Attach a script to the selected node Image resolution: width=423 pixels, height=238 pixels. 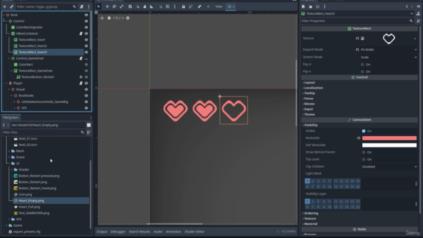82,7
